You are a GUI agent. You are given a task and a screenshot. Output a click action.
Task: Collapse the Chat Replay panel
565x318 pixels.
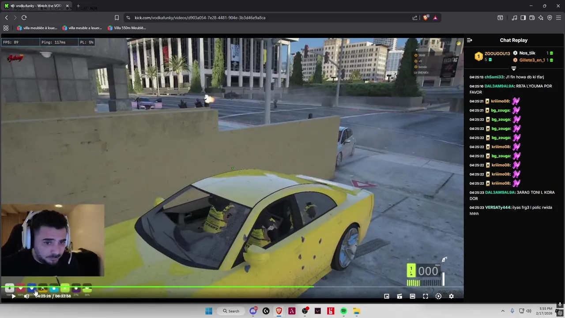(469, 40)
